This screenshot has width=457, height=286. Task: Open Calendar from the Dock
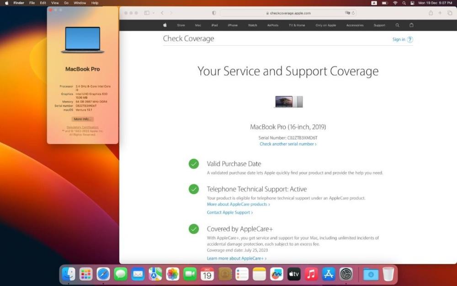pos(207,274)
